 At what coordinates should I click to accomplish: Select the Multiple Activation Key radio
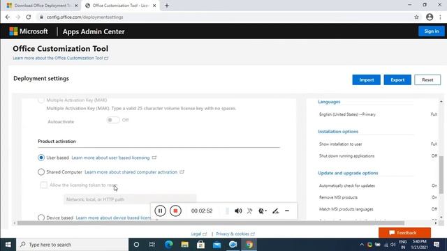[41, 100]
